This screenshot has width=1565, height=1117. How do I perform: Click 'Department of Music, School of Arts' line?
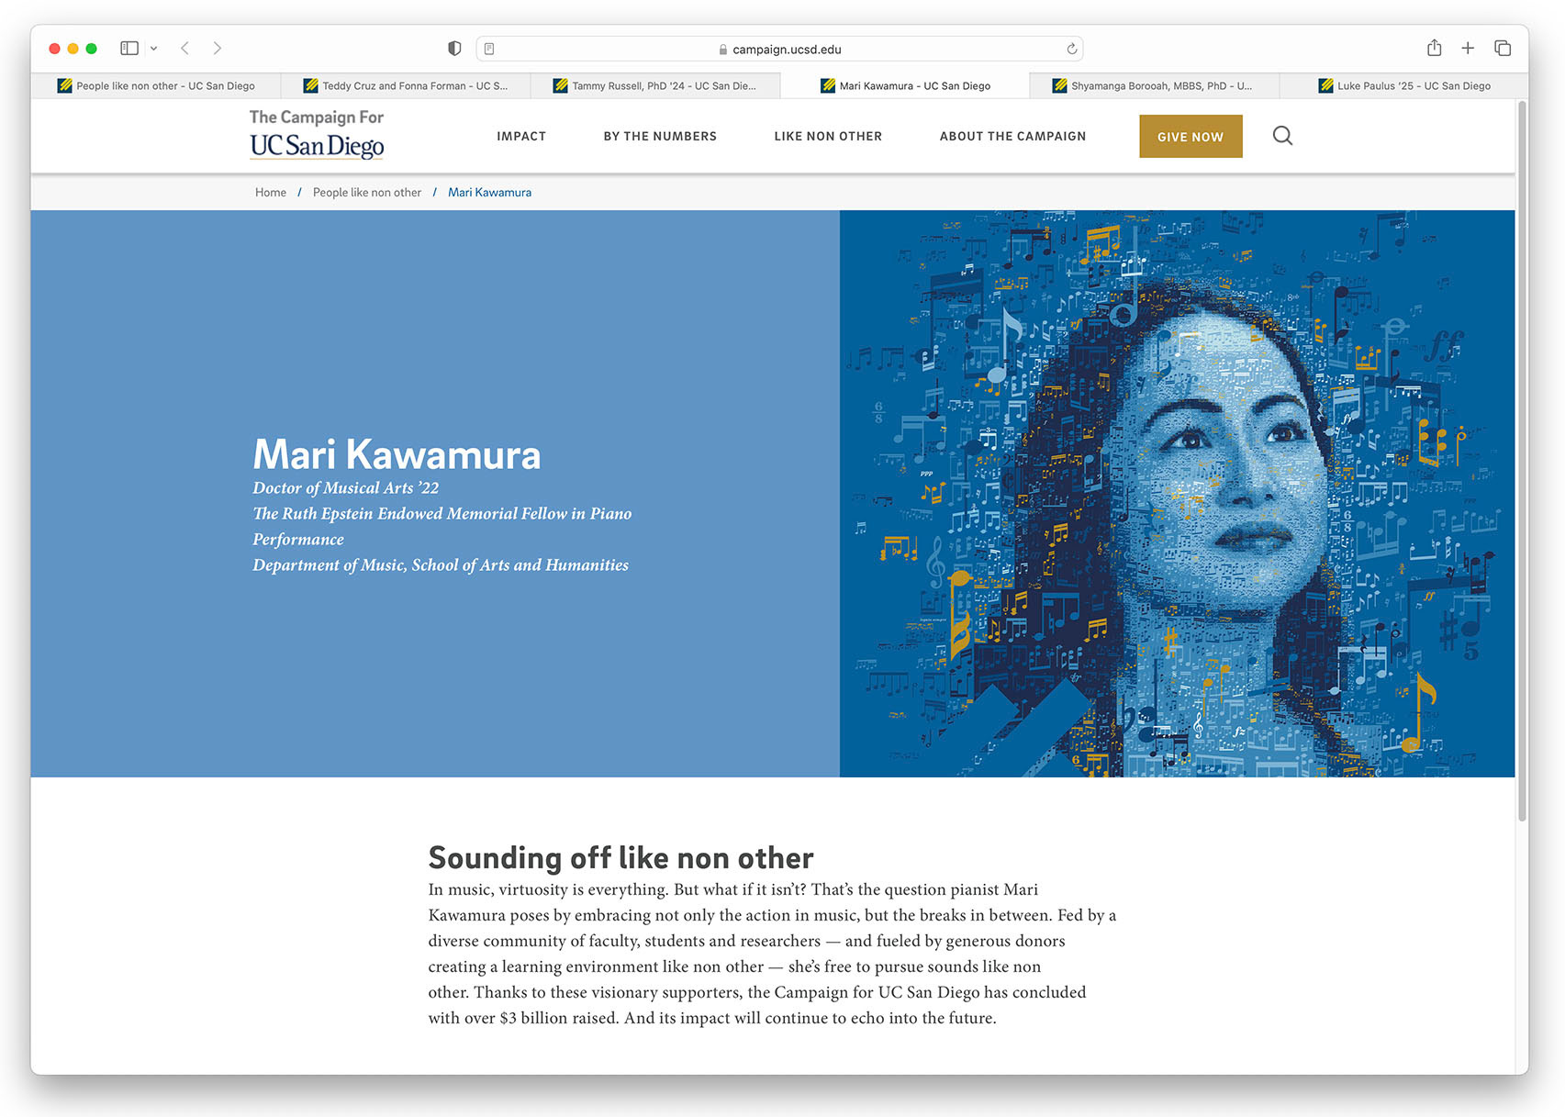point(441,565)
